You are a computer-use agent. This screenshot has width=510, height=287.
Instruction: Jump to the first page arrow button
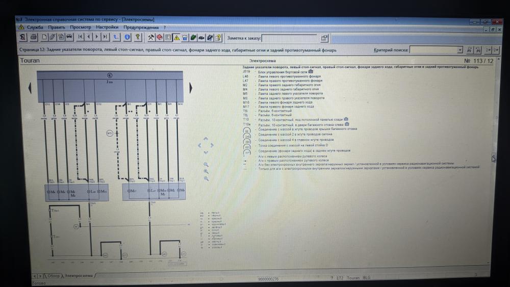pos(81,37)
